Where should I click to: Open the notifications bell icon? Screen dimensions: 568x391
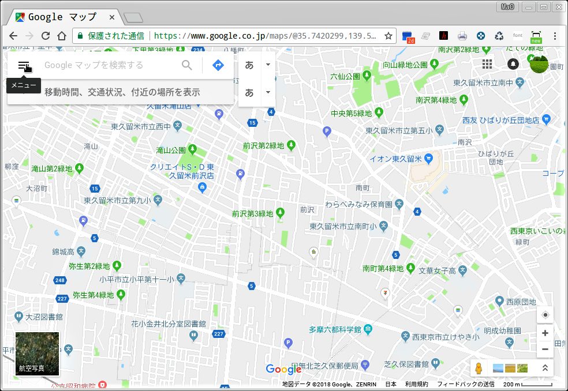pos(513,64)
